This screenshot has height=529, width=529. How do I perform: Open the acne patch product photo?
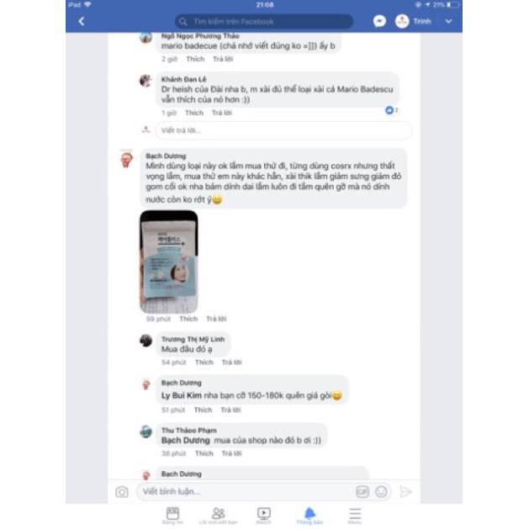169,262
